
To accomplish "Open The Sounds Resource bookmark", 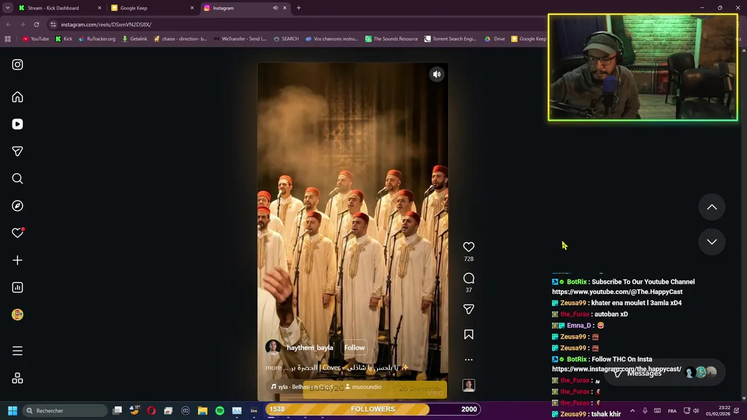I will pos(392,39).
